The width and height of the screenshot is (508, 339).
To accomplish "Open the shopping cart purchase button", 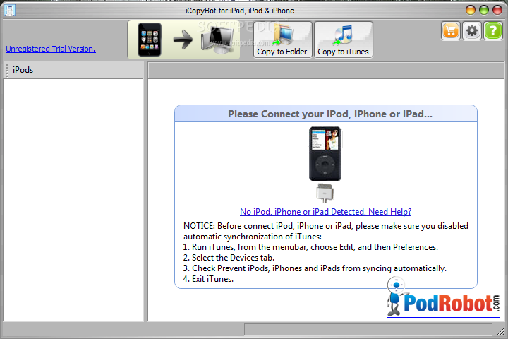I will (451, 31).
